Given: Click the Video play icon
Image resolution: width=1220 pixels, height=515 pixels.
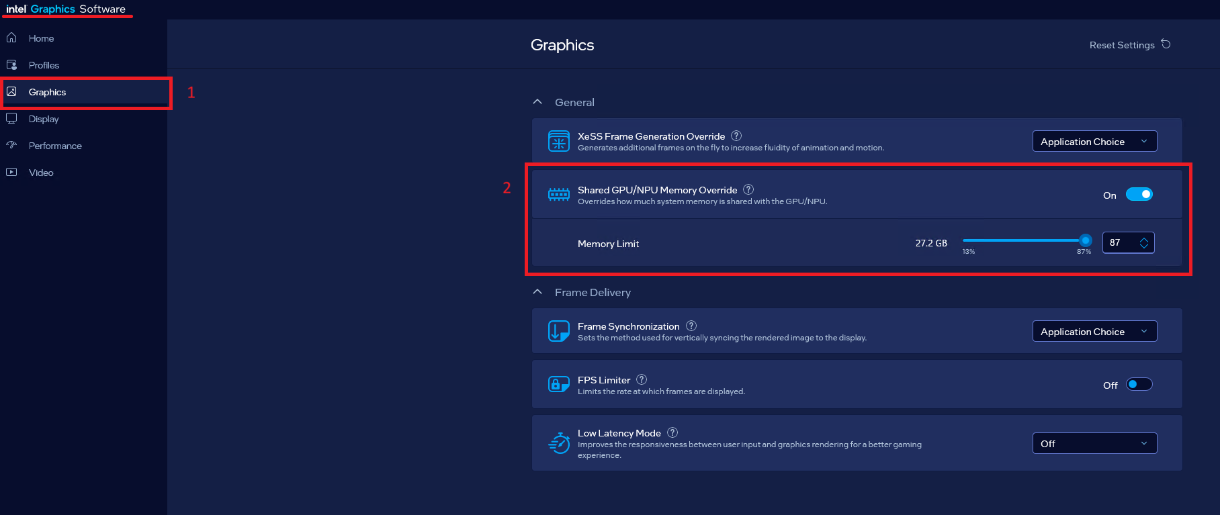Looking at the screenshot, I should click(11, 172).
